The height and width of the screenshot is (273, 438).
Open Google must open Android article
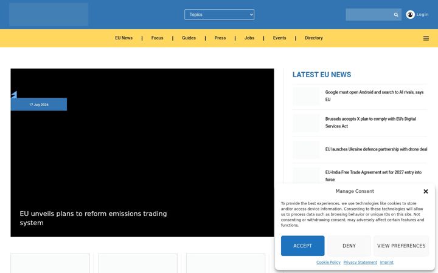(x=374, y=96)
